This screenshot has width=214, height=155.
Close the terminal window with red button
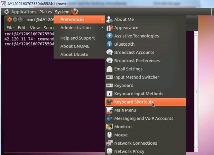click(9, 20)
